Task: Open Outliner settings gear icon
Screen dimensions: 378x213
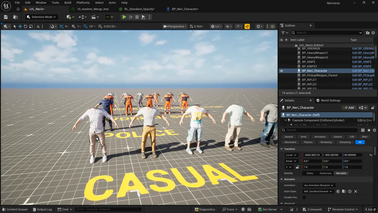Action: pyautogui.click(x=373, y=33)
